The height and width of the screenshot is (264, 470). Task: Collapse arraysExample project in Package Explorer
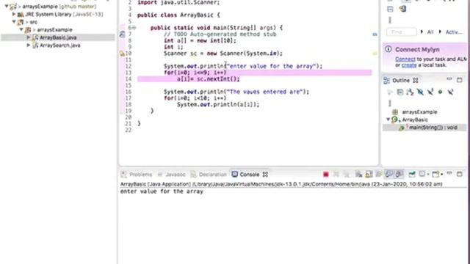point(7,6)
